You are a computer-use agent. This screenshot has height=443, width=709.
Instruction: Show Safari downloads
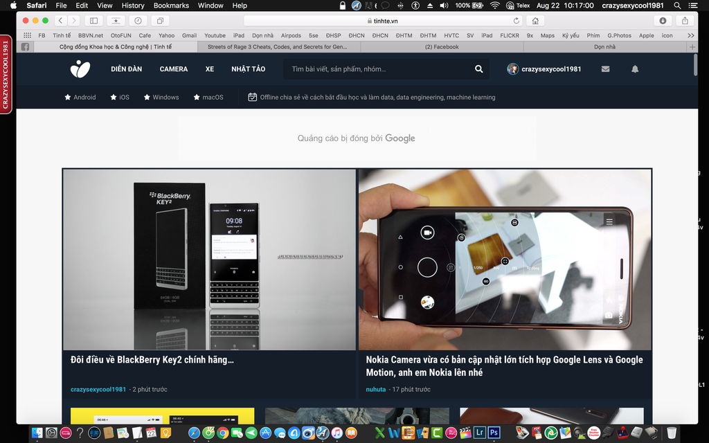coord(663,21)
